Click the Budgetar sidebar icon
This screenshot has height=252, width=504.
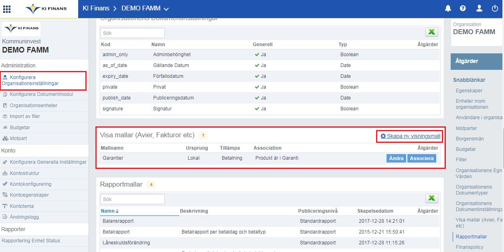click(x=6, y=128)
